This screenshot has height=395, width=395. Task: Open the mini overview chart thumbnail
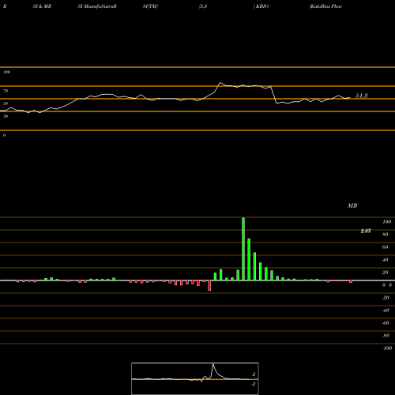(x=195, y=378)
